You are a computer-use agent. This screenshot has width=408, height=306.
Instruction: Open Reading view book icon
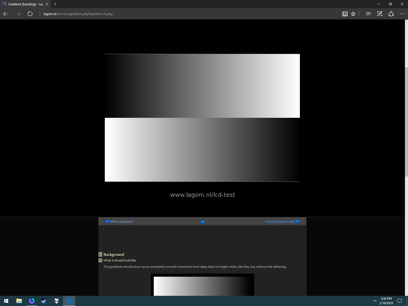coord(345,14)
